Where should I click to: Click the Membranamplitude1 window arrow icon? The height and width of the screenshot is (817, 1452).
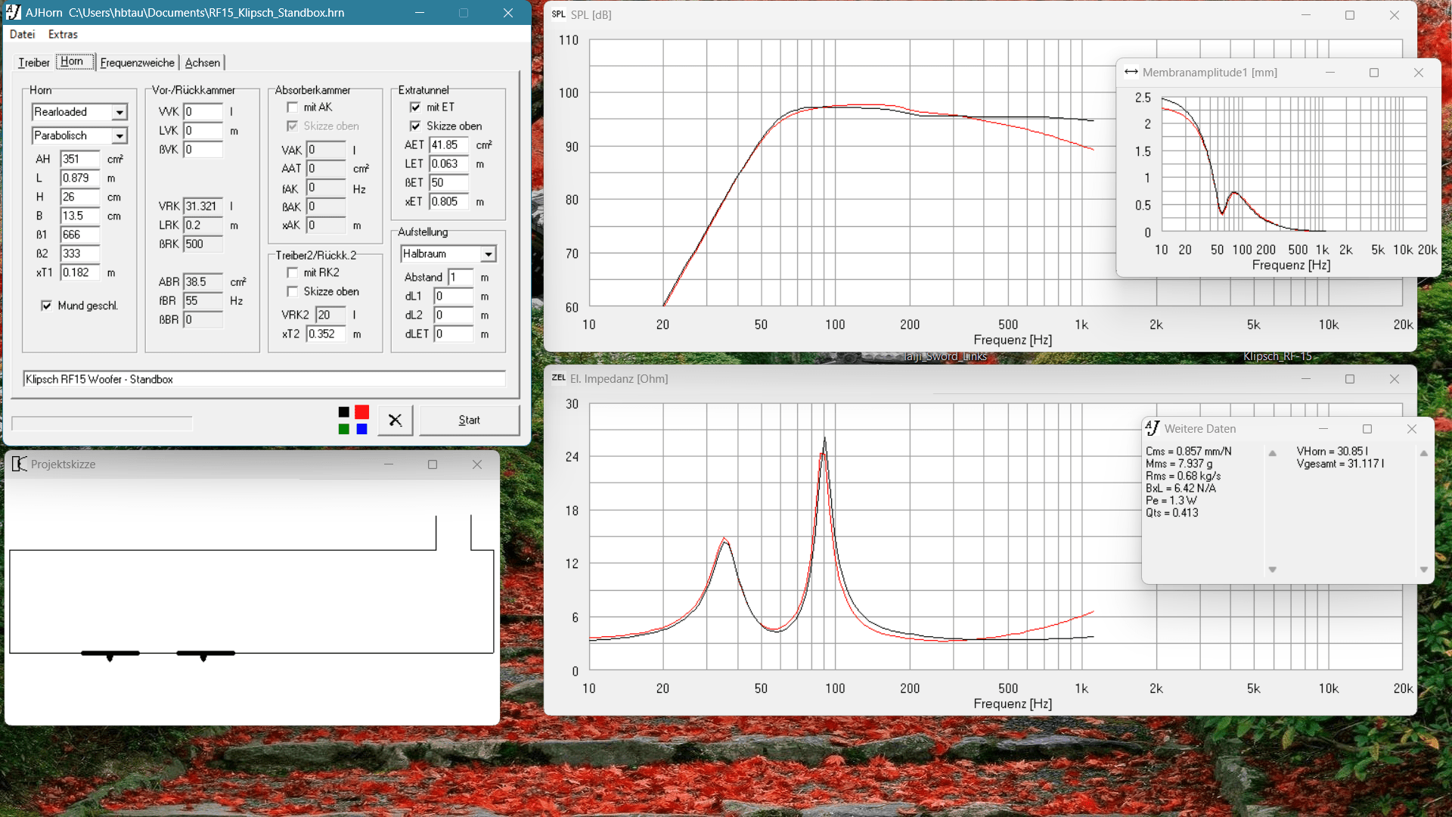pos(1131,72)
